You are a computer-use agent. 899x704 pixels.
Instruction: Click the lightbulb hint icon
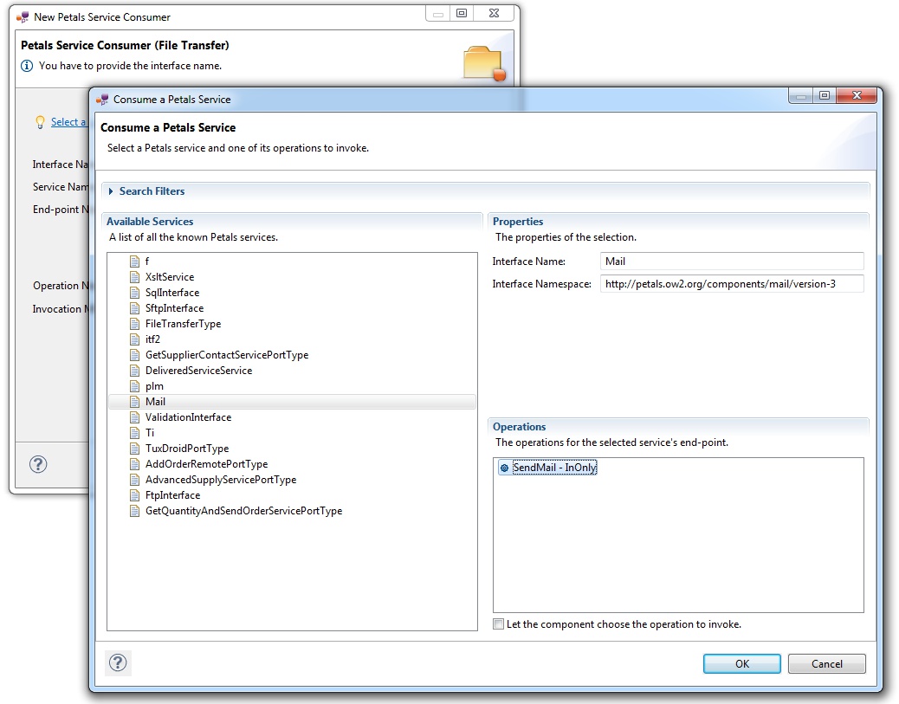tap(40, 122)
